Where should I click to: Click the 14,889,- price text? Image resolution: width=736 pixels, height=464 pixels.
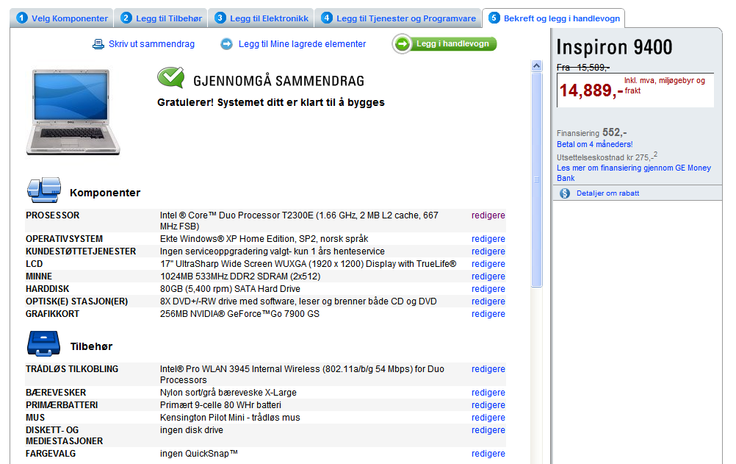coord(591,90)
